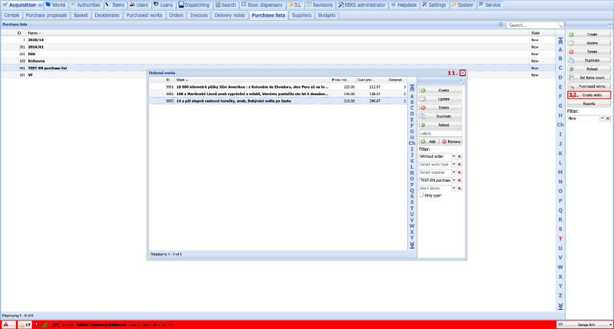Viewport: 614px width, 329px height.
Task: Select the letter T in main alphabet index
Action: pyautogui.click(x=561, y=239)
